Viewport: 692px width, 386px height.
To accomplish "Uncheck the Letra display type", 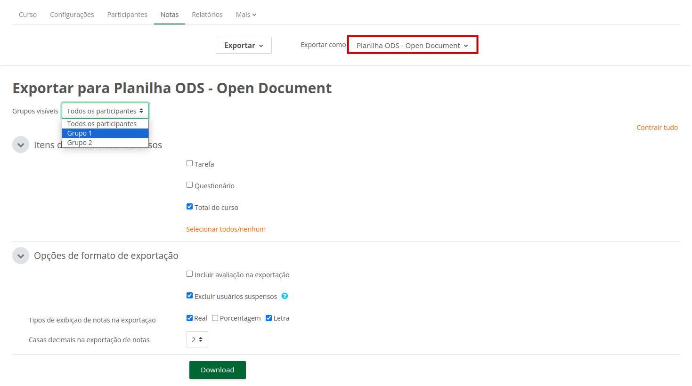I will (x=269, y=317).
